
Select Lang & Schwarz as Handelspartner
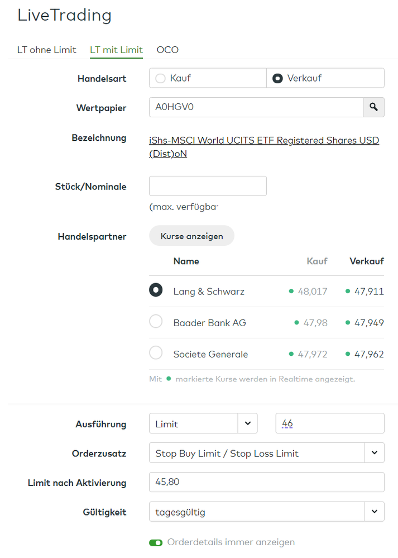(x=156, y=289)
